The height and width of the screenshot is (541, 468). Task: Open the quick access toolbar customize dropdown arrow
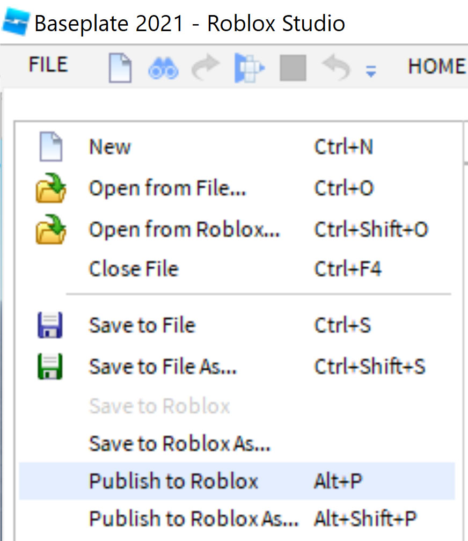371,71
